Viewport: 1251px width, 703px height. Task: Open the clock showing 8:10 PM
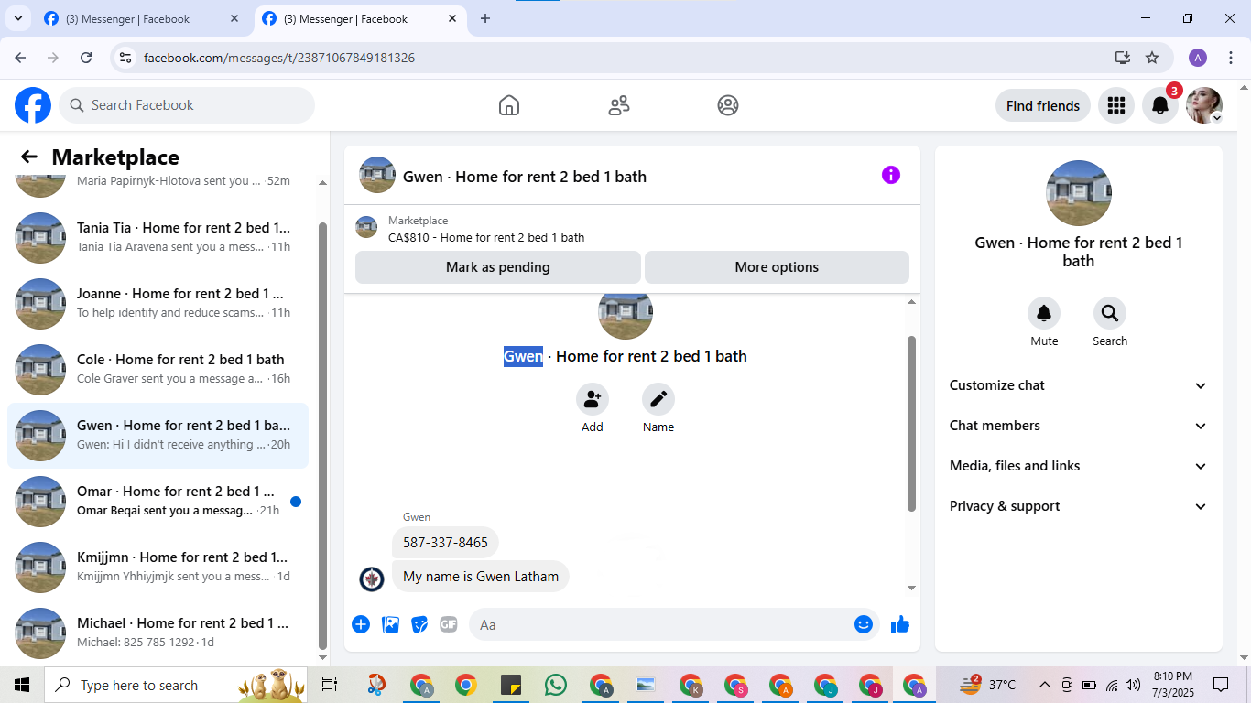point(1172,685)
